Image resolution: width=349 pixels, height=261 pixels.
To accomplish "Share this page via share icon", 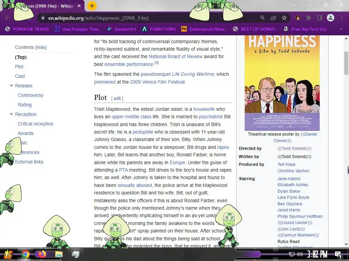I will point(273,18).
